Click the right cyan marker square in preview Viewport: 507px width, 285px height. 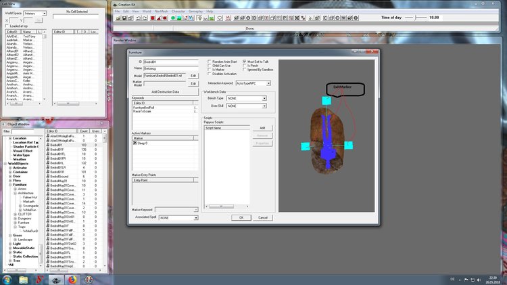pyautogui.click(x=348, y=146)
